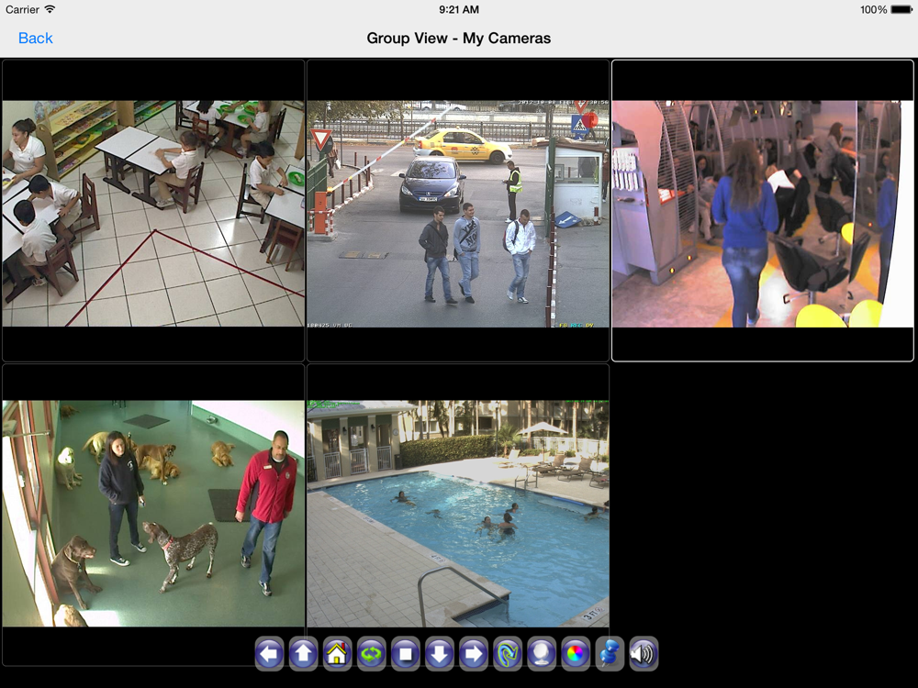Select the parking gate camera feed
Image resolution: width=918 pixels, height=688 pixels.
[x=458, y=211]
